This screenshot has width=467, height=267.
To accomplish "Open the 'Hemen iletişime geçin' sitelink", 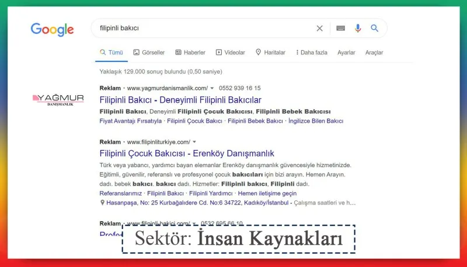I will tap(267, 193).
